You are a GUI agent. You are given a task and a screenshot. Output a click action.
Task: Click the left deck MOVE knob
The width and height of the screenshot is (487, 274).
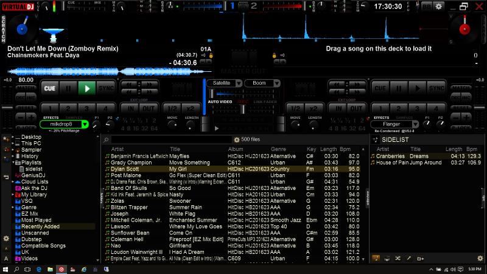pyautogui.click(x=172, y=125)
